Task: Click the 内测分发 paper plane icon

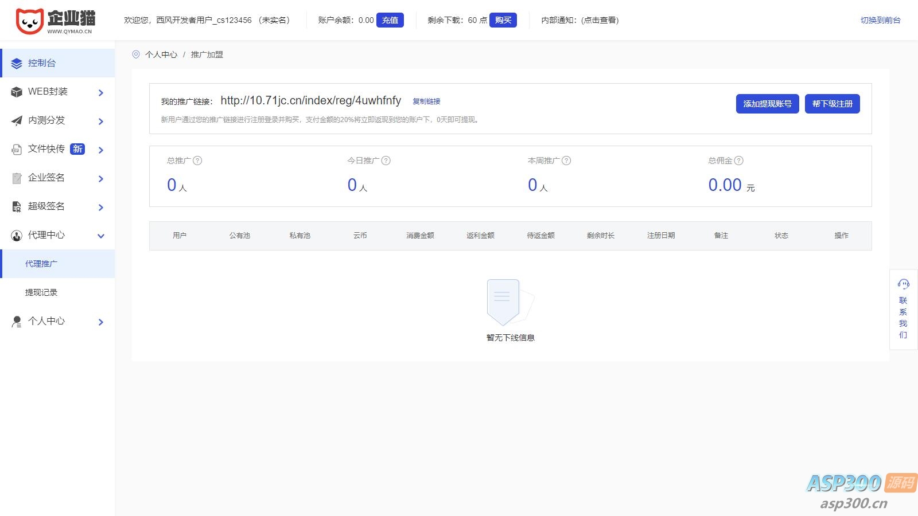Action: 17,120
